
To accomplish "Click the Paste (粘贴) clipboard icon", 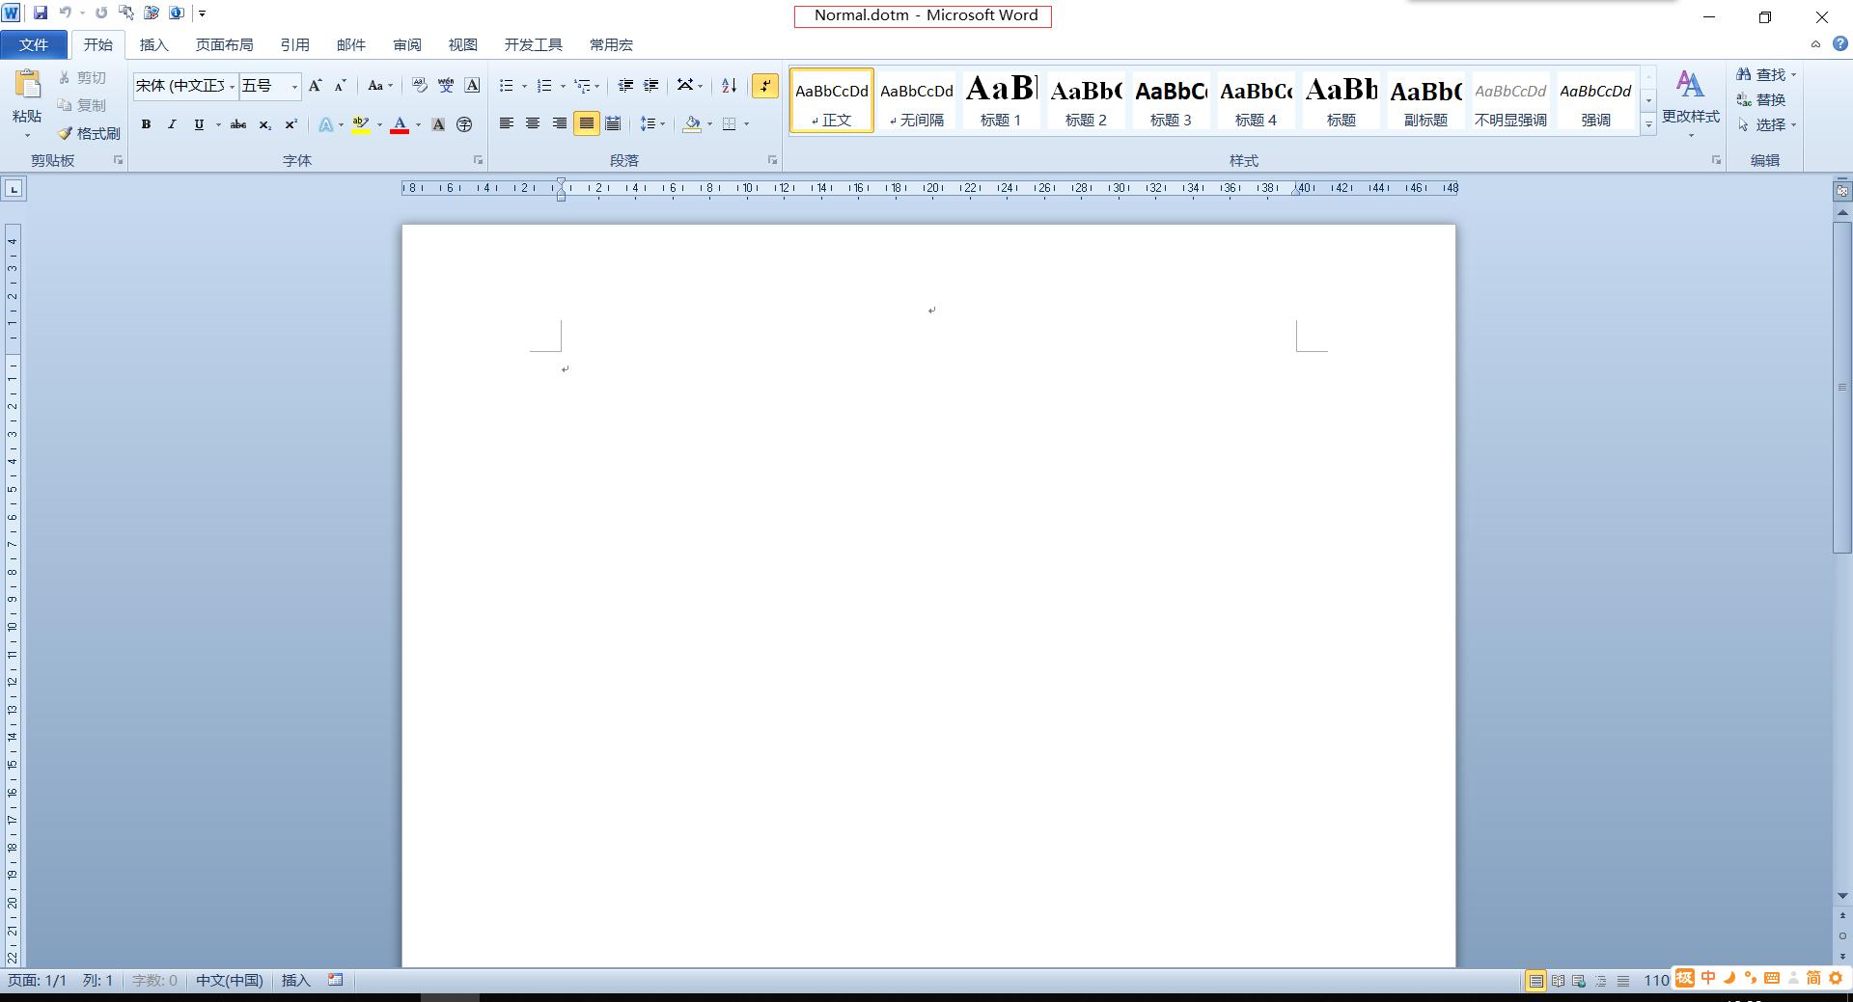I will pyautogui.click(x=27, y=85).
